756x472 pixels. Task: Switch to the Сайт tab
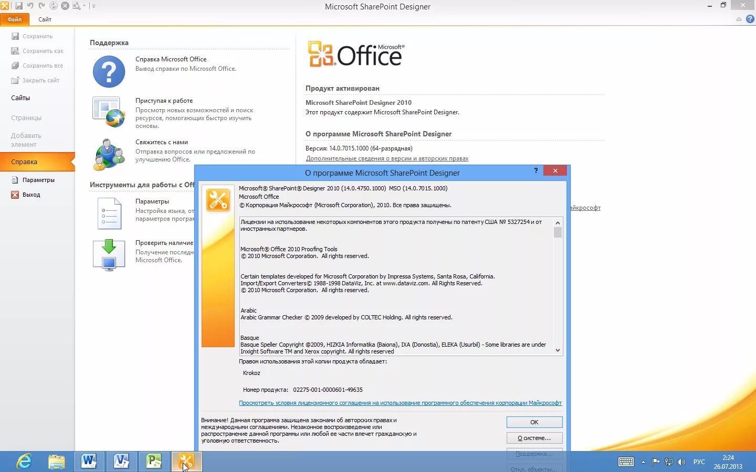tap(45, 19)
